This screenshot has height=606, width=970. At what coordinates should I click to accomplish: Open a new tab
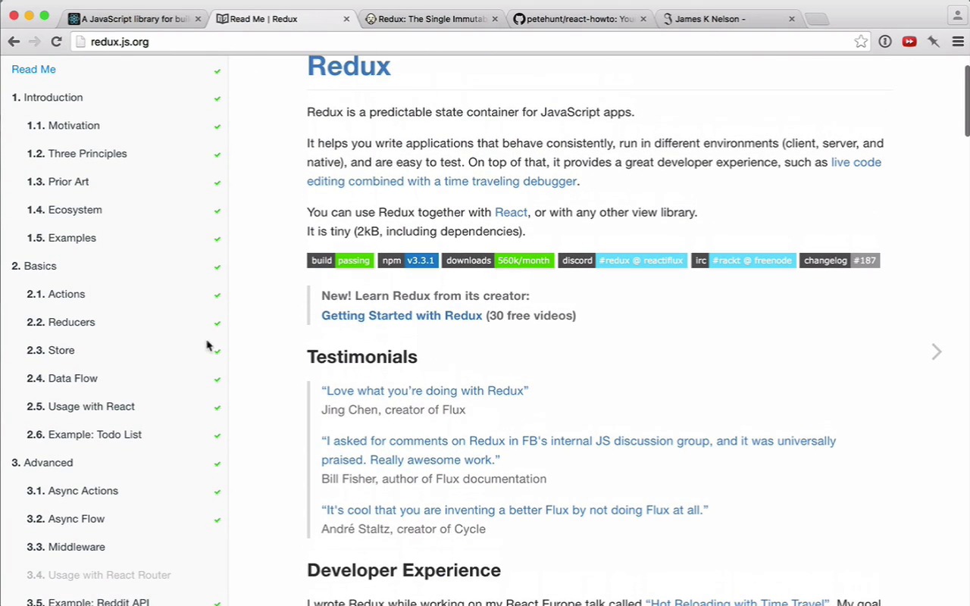(817, 19)
